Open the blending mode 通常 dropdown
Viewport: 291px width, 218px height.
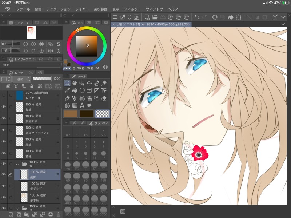tap(21, 79)
